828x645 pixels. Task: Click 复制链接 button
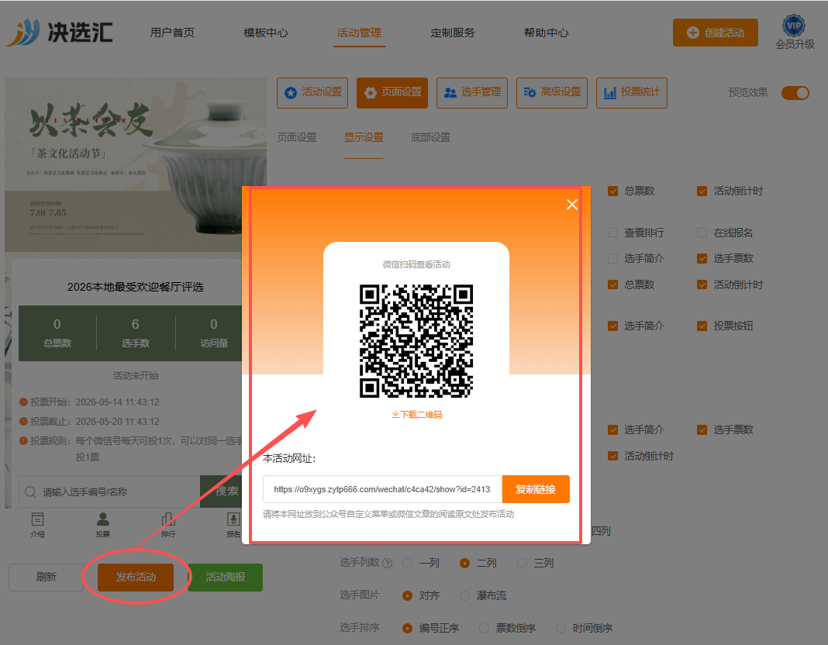(536, 489)
